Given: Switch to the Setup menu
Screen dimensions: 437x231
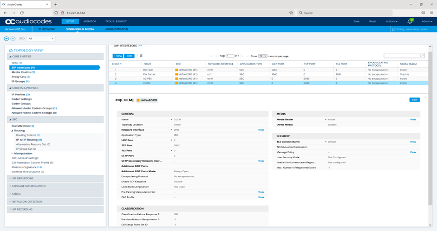Looking at the screenshot, I should pyautogui.click(x=70, y=21).
